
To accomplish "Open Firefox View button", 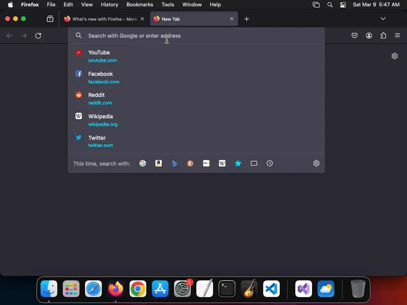I will point(50,19).
